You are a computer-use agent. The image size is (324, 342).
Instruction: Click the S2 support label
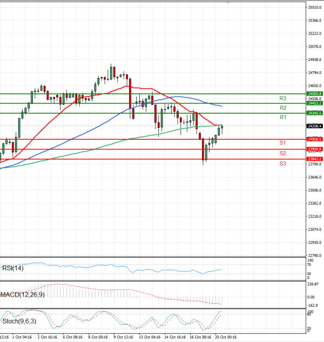pos(282,154)
